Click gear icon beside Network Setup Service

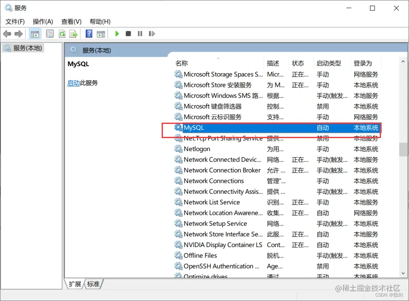click(x=178, y=223)
